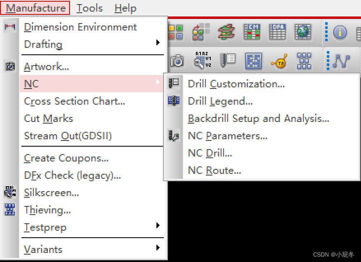Click the camera snapshot toolbar icon

(x=177, y=61)
